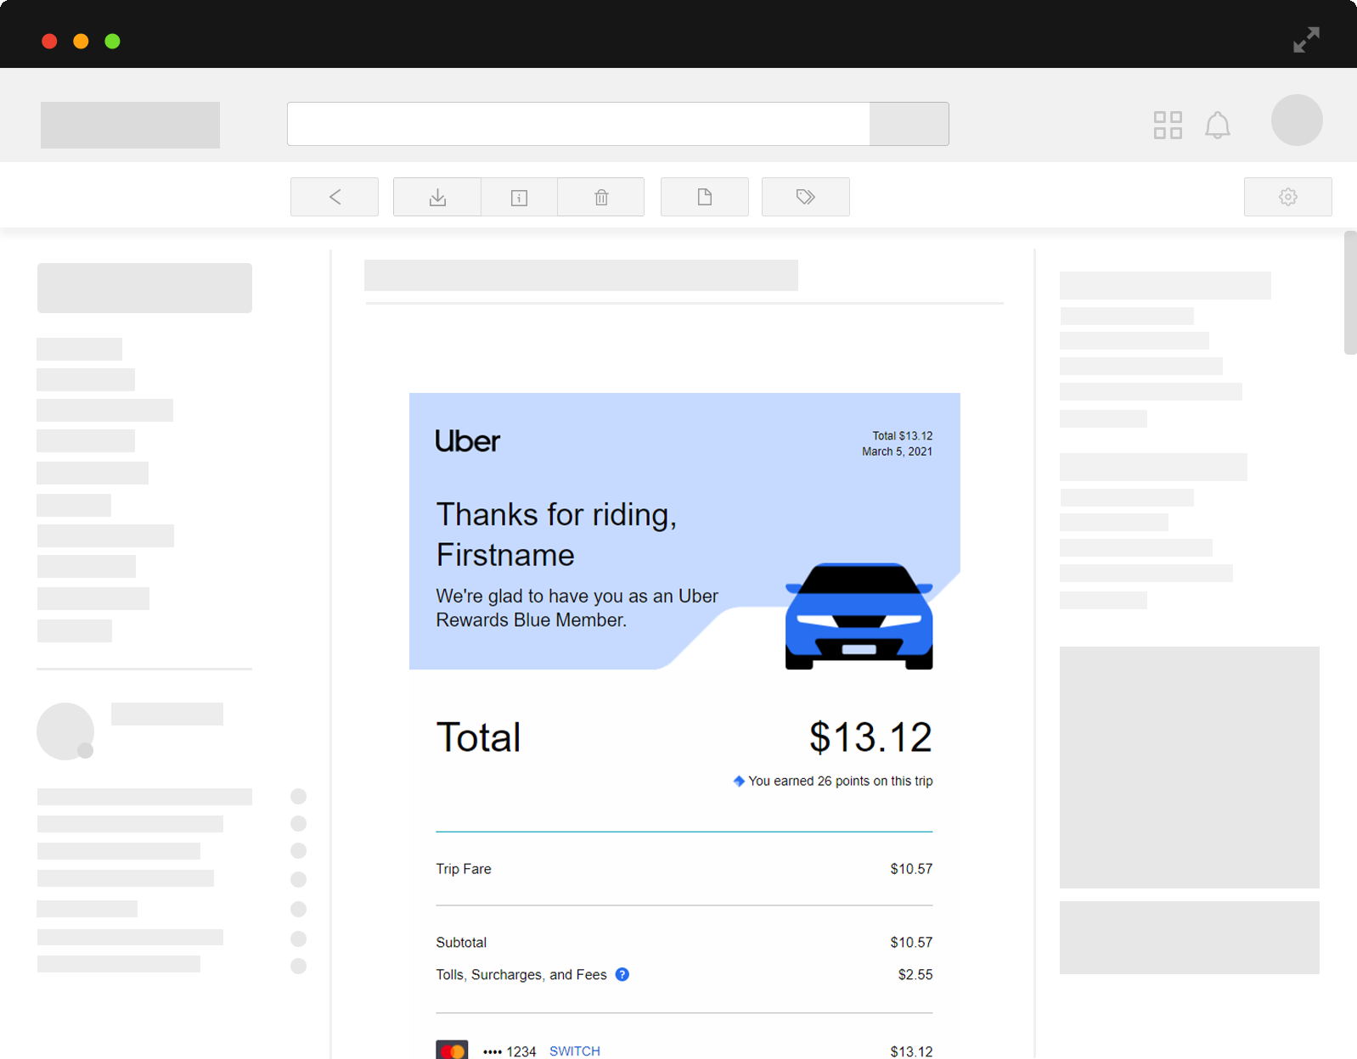Image resolution: width=1357 pixels, height=1059 pixels.
Task: Click the large '$13.12' total amount
Action: 870,737
